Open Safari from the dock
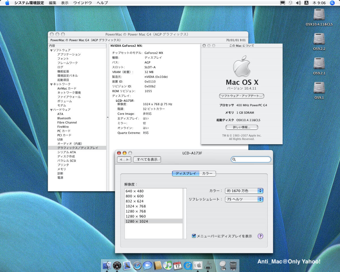The width and height of the screenshot is (340, 272). click(137, 265)
